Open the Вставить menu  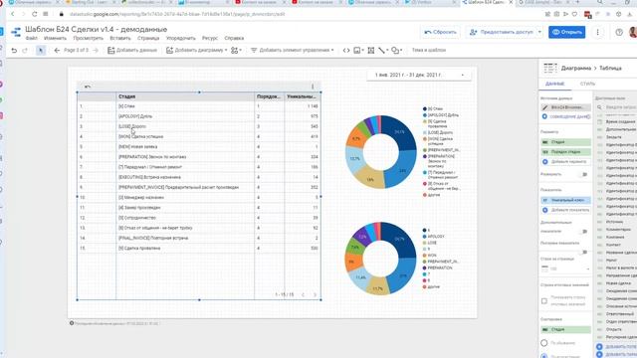(x=120, y=38)
